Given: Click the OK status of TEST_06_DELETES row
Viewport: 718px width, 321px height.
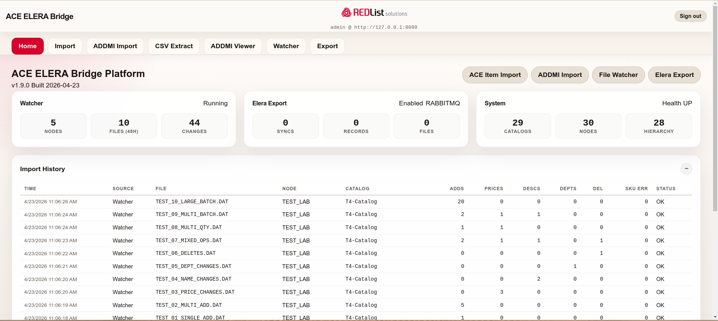Looking at the screenshot, I should 660,253.
